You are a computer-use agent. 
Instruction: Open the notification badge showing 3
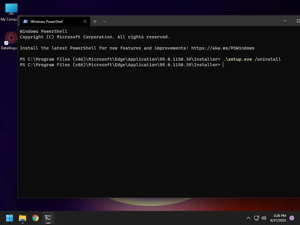click(292, 218)
